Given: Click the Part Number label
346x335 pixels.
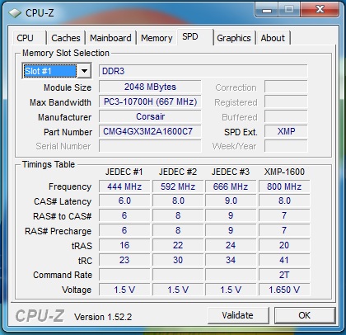Looking at the screenshot, I should pyautogui.click(x=68, y=132).
